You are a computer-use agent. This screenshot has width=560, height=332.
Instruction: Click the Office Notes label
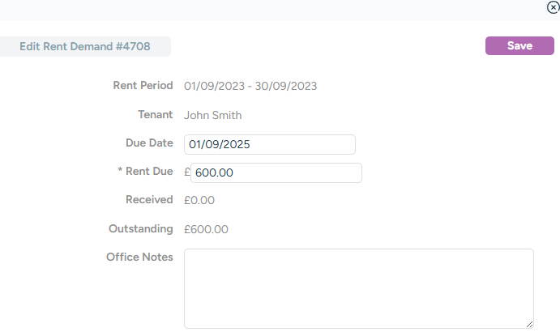pyautogui.click(x=139, y=257)
